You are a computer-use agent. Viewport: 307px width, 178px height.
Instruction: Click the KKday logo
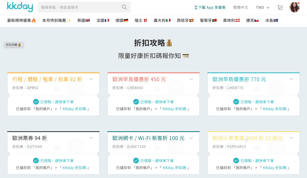tap(20, 7)
